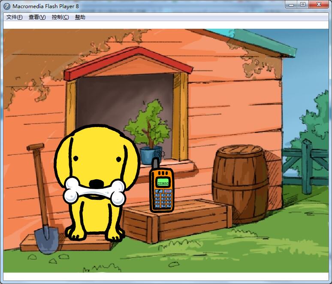Tap the 5 key on phone keypad
The image size is (332, 284).
(x=163, y=199)
